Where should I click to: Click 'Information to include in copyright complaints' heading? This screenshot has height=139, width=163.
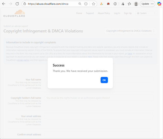[31, 42]
